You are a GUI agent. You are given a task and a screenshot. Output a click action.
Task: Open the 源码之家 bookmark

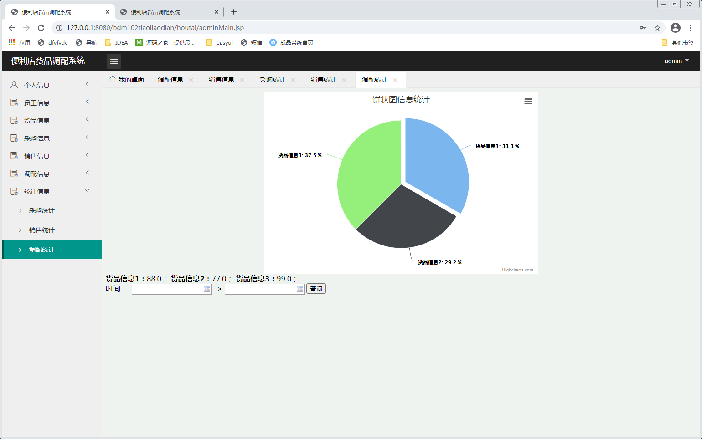tap(165, 42)
